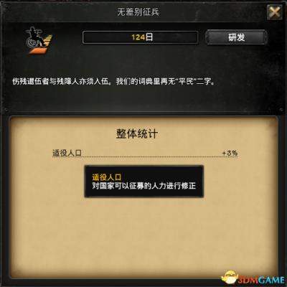Click the dotted line beside 适役人口
This screenshot has height=287, width=287.
click(x=152, y=156)
